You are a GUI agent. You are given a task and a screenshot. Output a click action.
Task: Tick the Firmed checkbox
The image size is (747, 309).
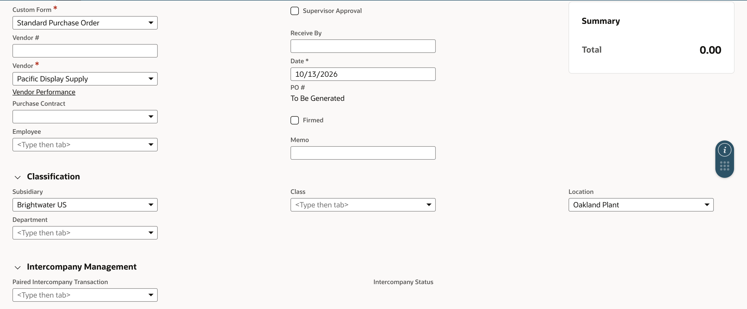coord(295,120)
